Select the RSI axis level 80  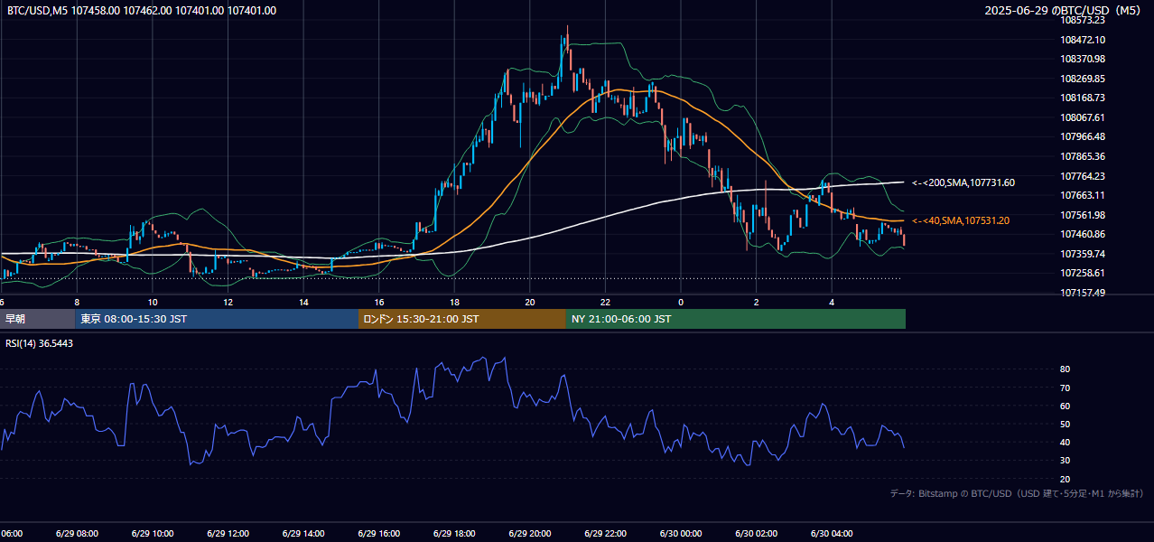[x=1066, y=369]
